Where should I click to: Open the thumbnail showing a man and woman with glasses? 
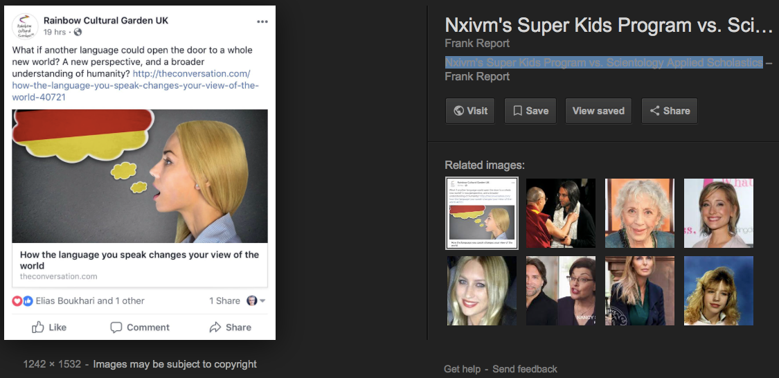pyautogui.click(x=560, y=291)
